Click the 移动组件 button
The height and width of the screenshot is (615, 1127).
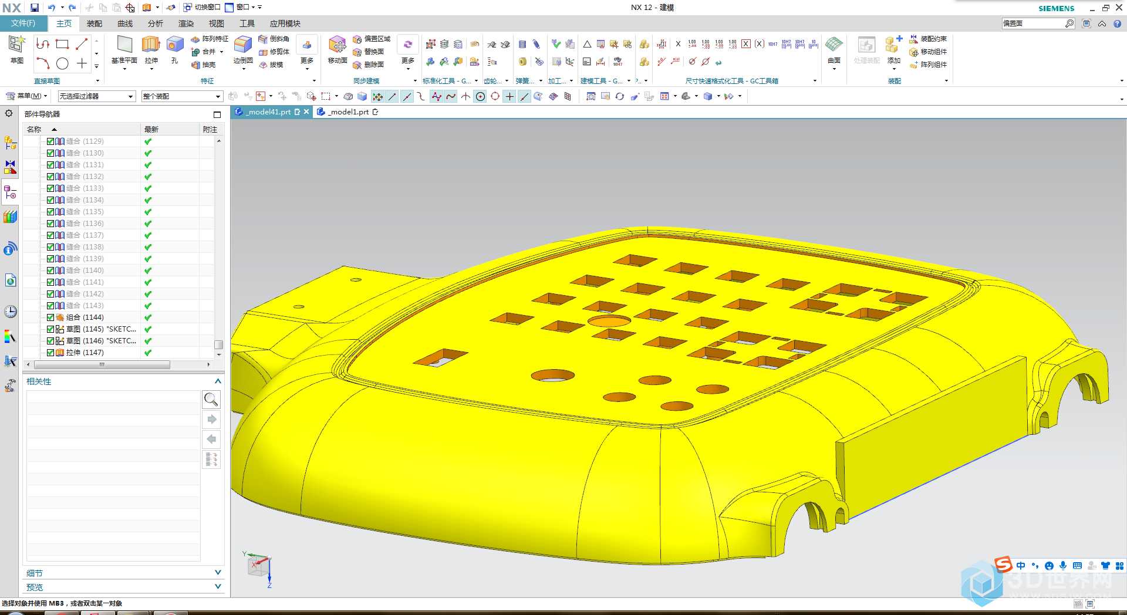[x=928, y=52]
